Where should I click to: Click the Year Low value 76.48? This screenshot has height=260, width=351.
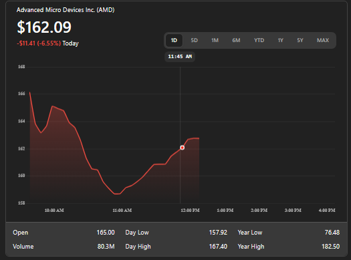point(332,233)
